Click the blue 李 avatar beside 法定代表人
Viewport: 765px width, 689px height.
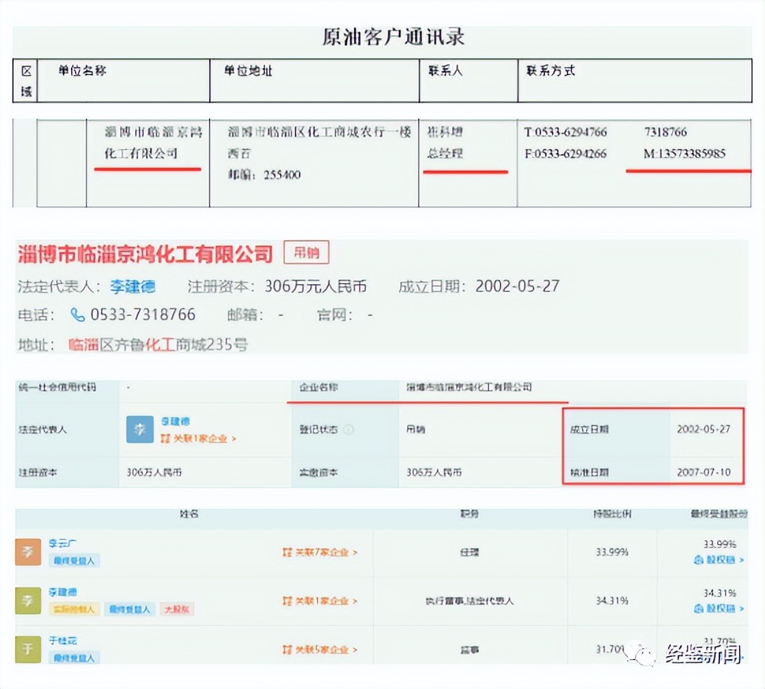pyautogui.click(x=140, y=429)
